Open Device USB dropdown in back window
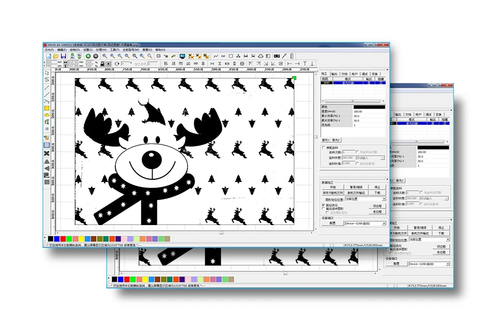 click(429, 264)
